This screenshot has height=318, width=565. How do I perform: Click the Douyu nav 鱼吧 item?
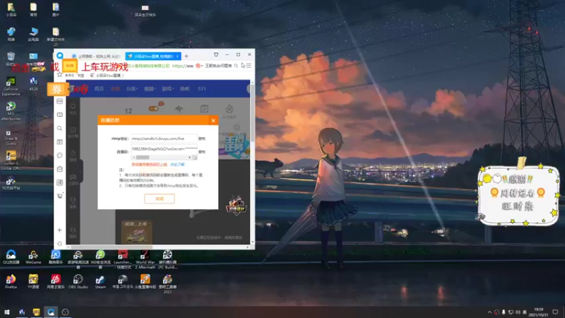pos(185,89)
